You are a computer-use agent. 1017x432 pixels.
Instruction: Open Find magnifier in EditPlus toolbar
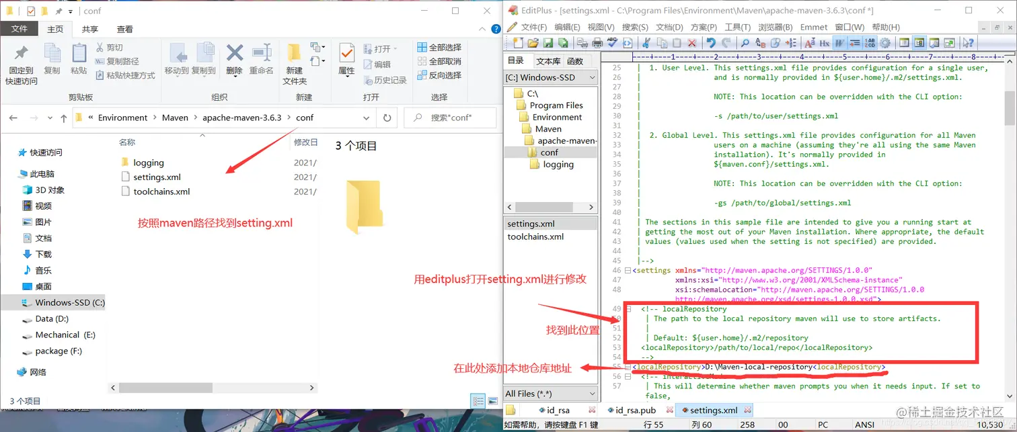[x=745, y=42]
